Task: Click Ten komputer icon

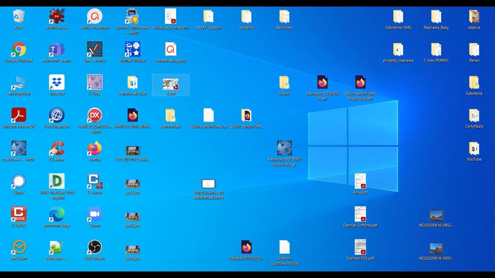Action: tap(19, 83)
